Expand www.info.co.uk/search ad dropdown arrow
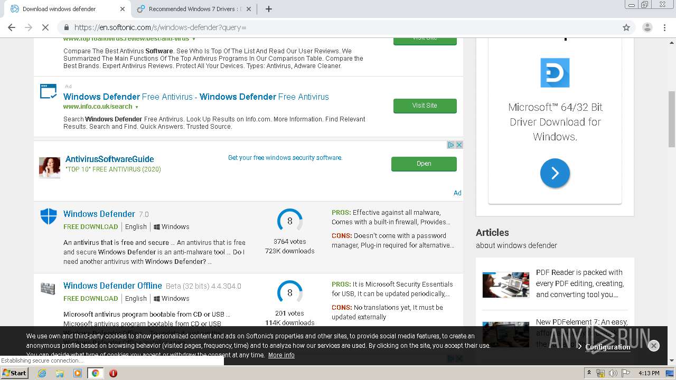Viewport: 676px width, 380px height. click(x=137, y=107)
